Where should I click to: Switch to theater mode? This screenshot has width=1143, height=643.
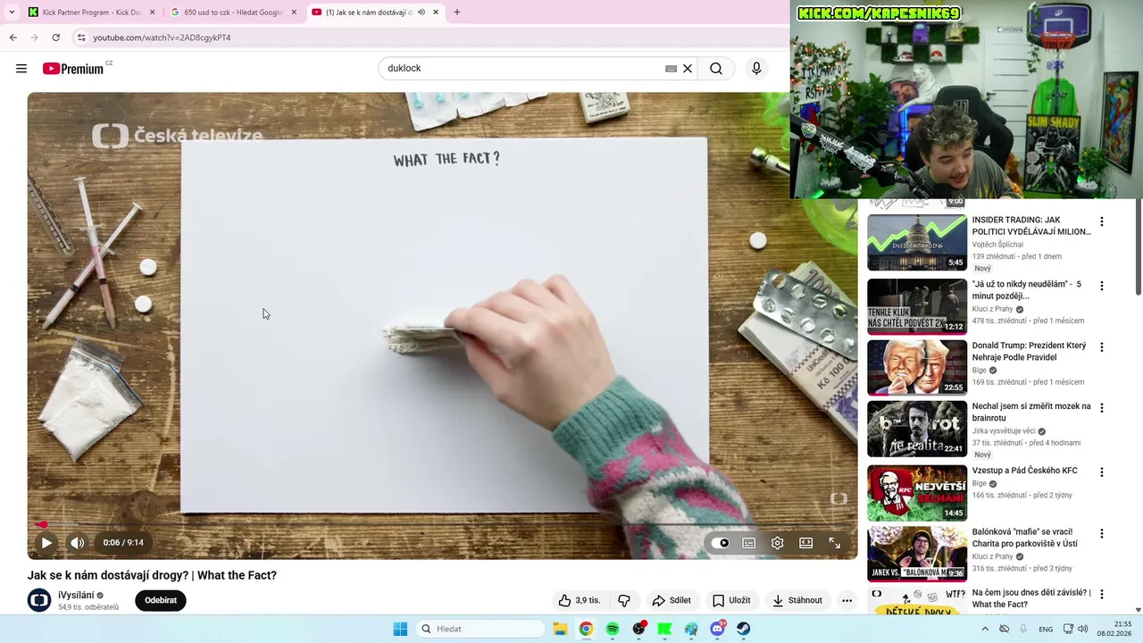[x=805, y=543]
